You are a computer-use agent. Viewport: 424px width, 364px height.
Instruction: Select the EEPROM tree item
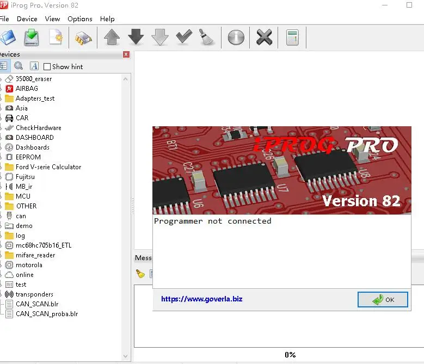[x=28, y=157]
